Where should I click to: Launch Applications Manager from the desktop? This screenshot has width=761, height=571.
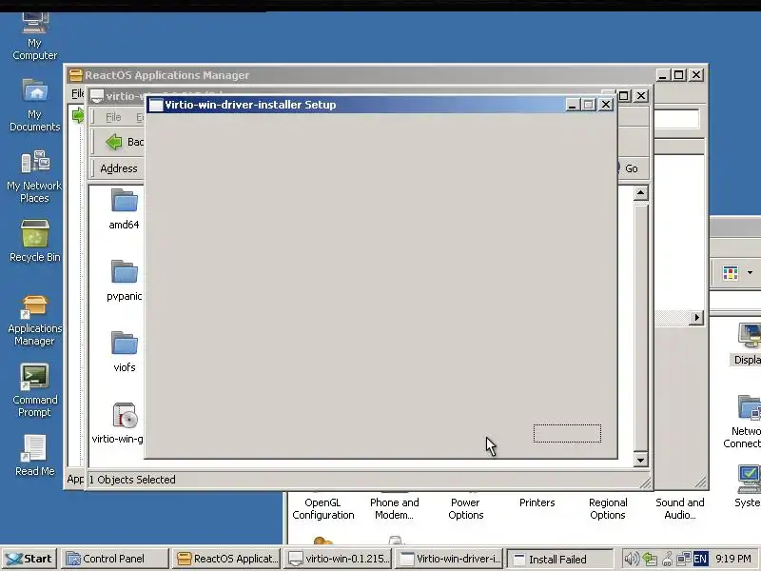tap(35, 321)
